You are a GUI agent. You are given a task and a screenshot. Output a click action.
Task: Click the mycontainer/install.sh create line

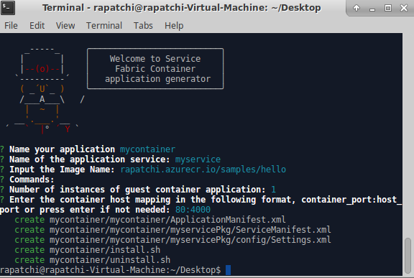88,250
